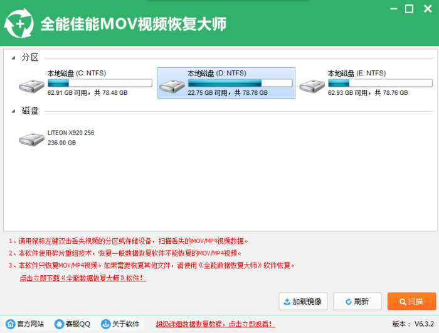Click instruction line 1 about 请用鼠标左键双击
439x333 pixels.
pyautogui.click(x=128, y=241)
